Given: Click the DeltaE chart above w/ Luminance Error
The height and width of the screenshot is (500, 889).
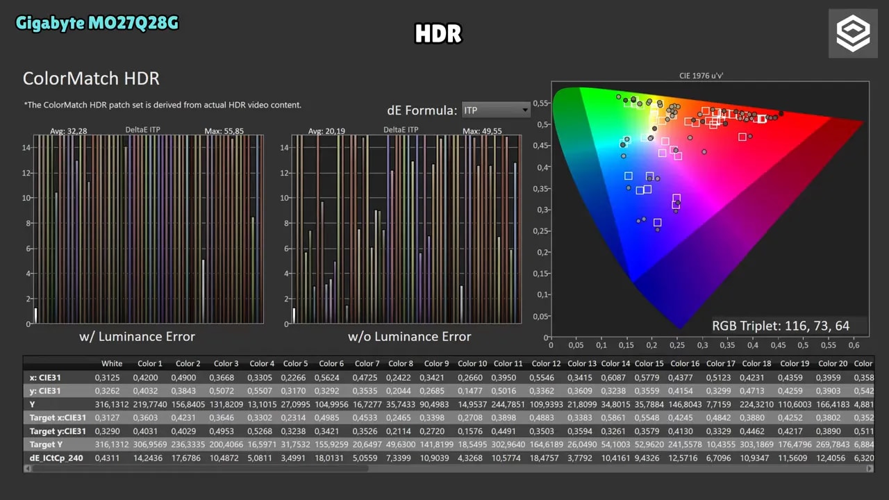Looking at the screenshot, I should click(149, 229).
